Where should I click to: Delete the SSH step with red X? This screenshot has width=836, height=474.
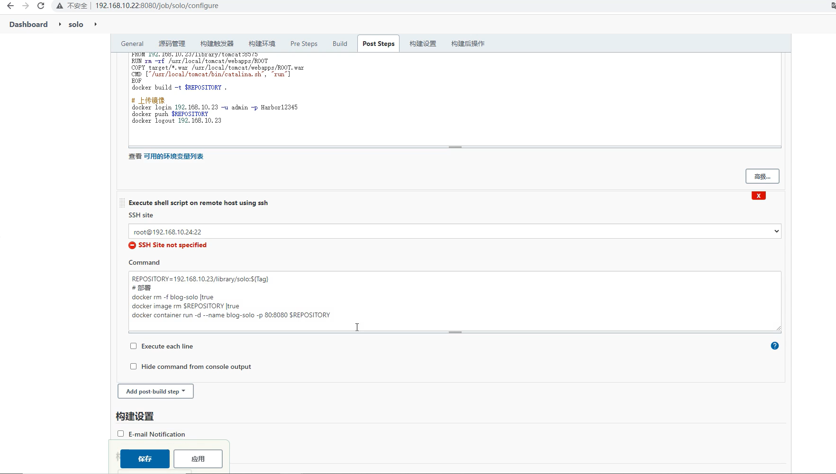(758, 196)
